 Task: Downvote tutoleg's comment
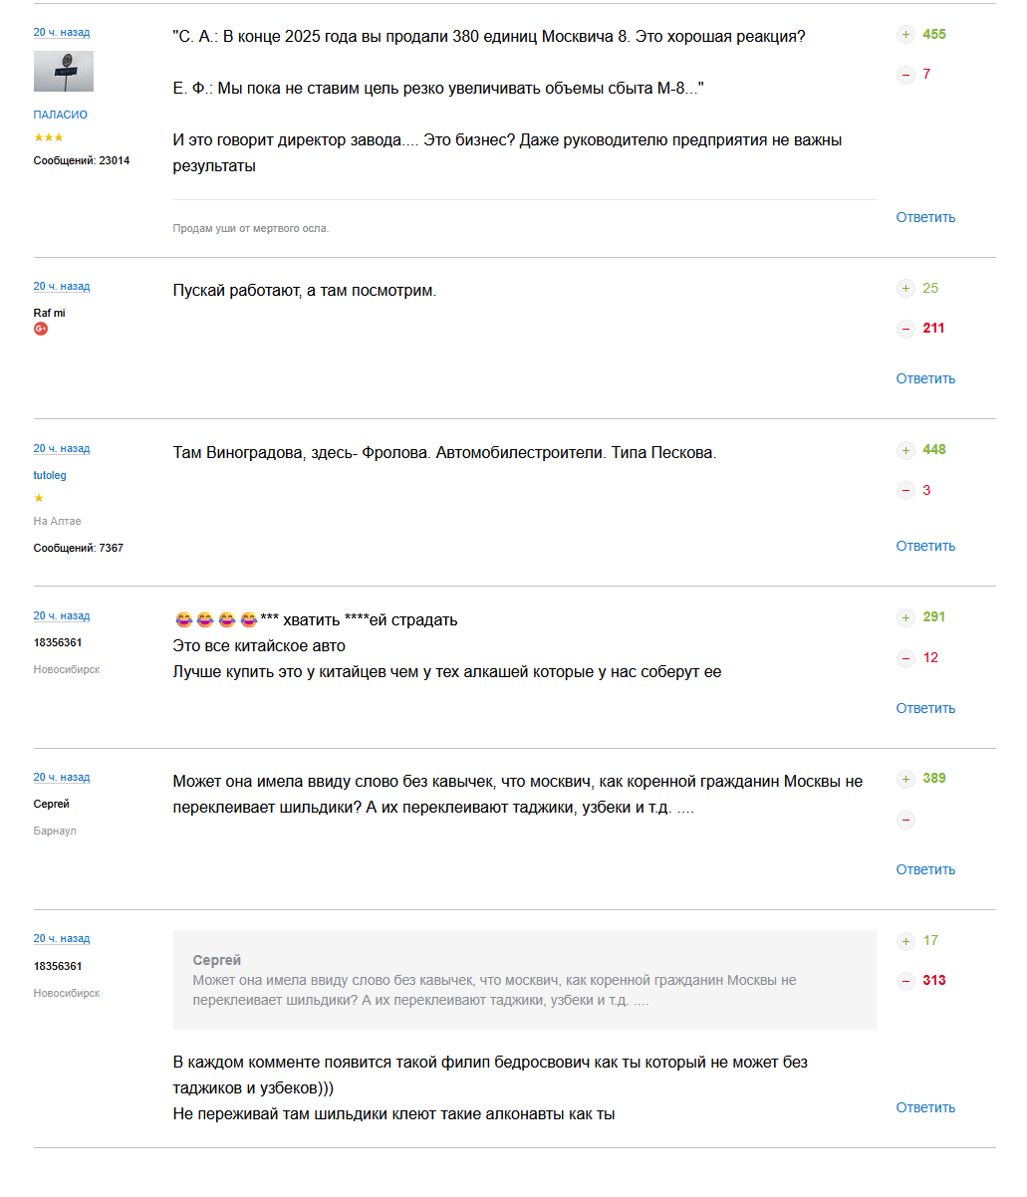click(x=905, y=490)
